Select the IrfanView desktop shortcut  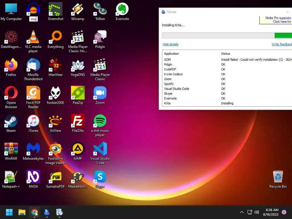56,67
